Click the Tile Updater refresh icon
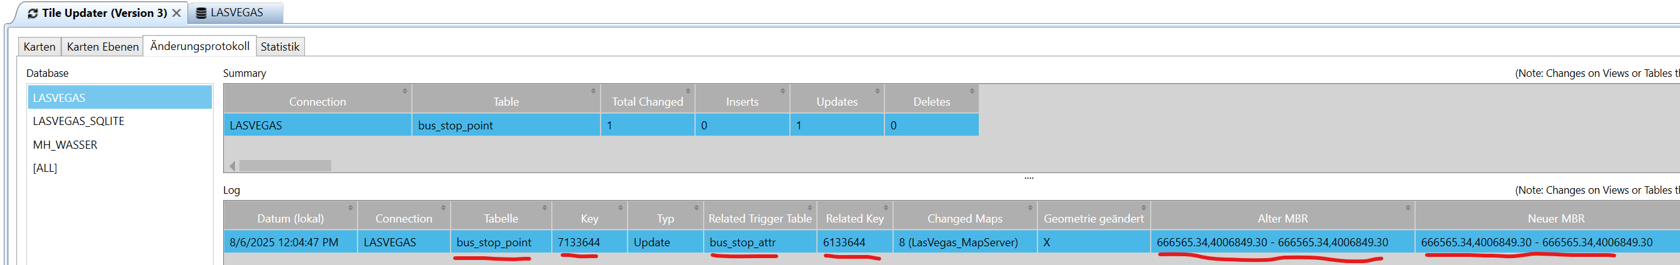This screenshot has height=265, width=1680. pos(32,13)
